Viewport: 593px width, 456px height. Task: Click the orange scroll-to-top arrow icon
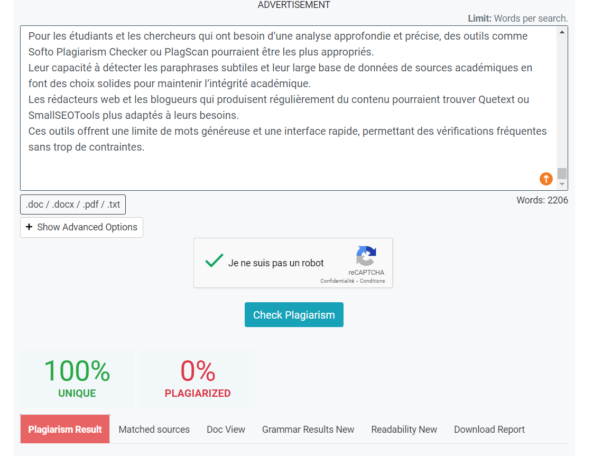pyautogui.click(x=546, y=179)
